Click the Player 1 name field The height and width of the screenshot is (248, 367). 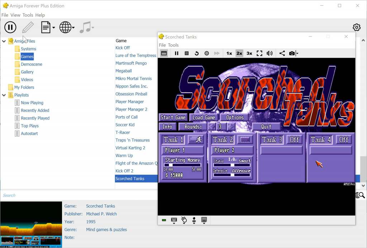click(x=183, y=150)
